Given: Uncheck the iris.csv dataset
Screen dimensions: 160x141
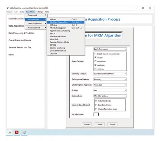Looking at the screenshot, I should point(96,57).
